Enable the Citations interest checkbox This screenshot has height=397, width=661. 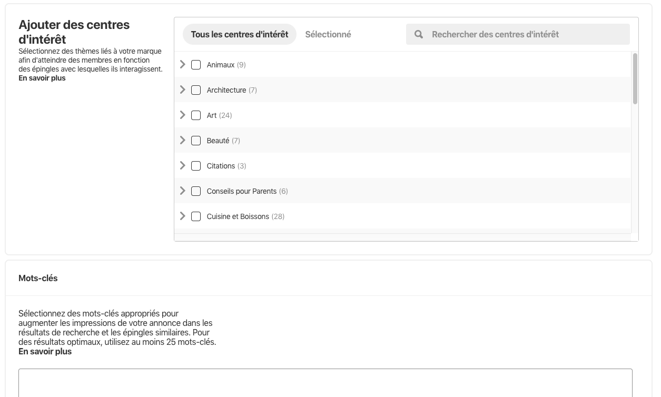point(196,166)
